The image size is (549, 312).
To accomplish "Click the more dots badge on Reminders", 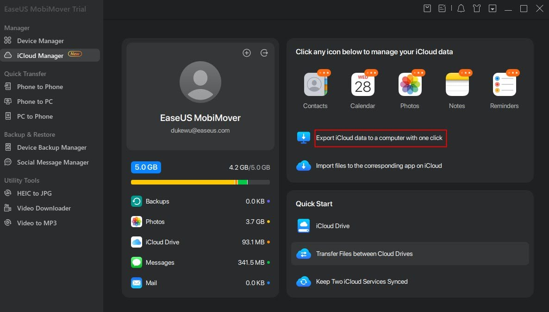I will click(x=513, y=73).
